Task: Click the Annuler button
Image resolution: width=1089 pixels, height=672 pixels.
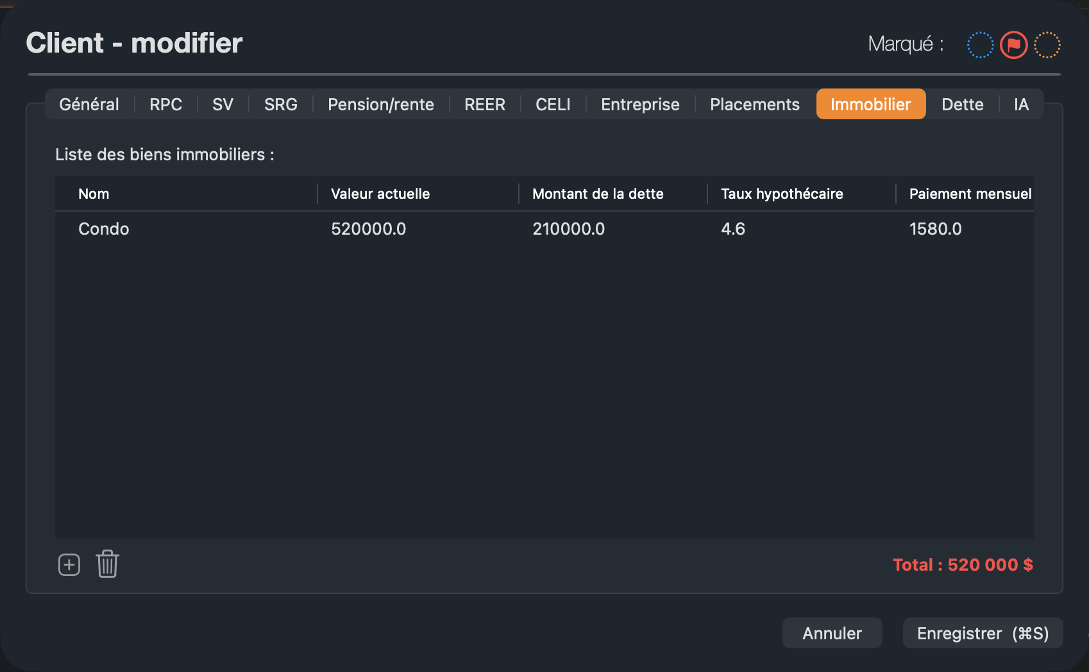Action: tap(832, 634)
